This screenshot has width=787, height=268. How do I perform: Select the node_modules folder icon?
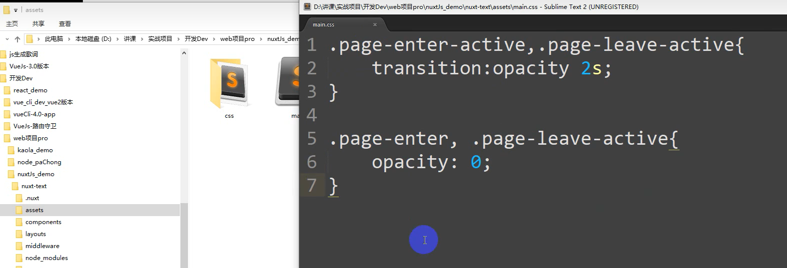click(19, 258)
